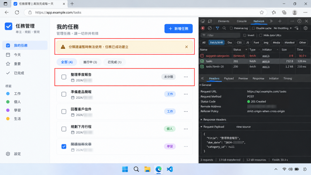
Task: Open the Payload tab
Action: [229, 78]
